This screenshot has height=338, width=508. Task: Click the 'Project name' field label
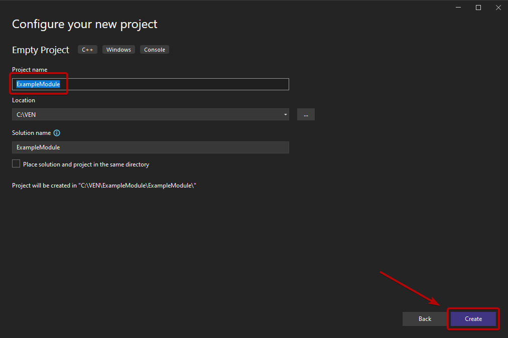pos(30,70)
